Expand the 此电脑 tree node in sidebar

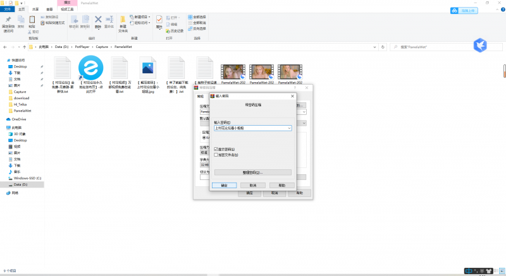pos(4,127)
